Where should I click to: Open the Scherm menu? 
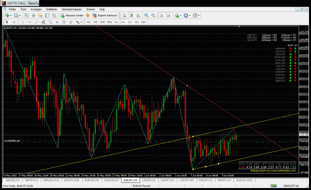tap(91, 9)
